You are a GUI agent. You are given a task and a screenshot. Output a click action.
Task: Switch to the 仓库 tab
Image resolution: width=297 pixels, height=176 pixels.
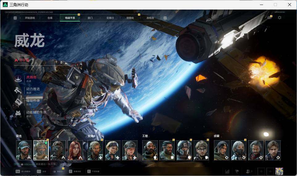pos(50,18)
